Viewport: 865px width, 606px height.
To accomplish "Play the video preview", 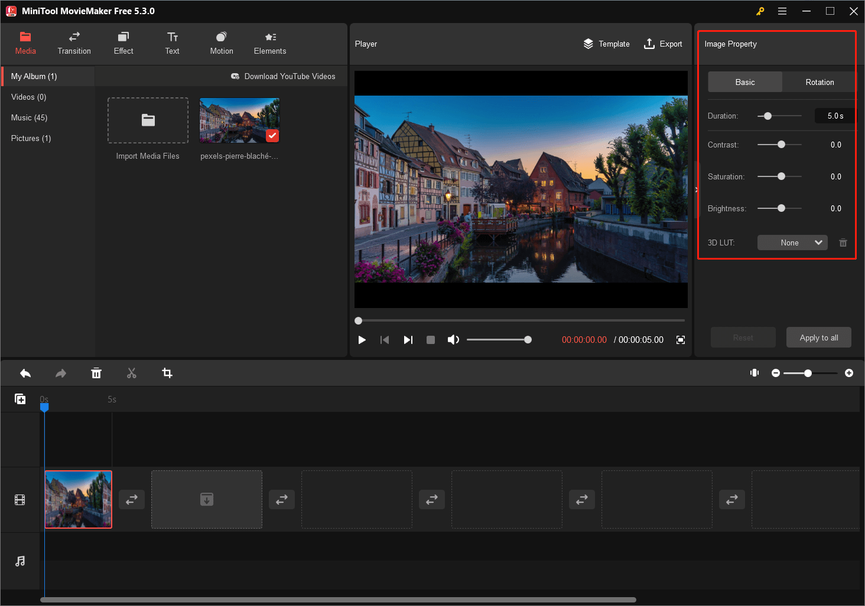I will point(362,340).
